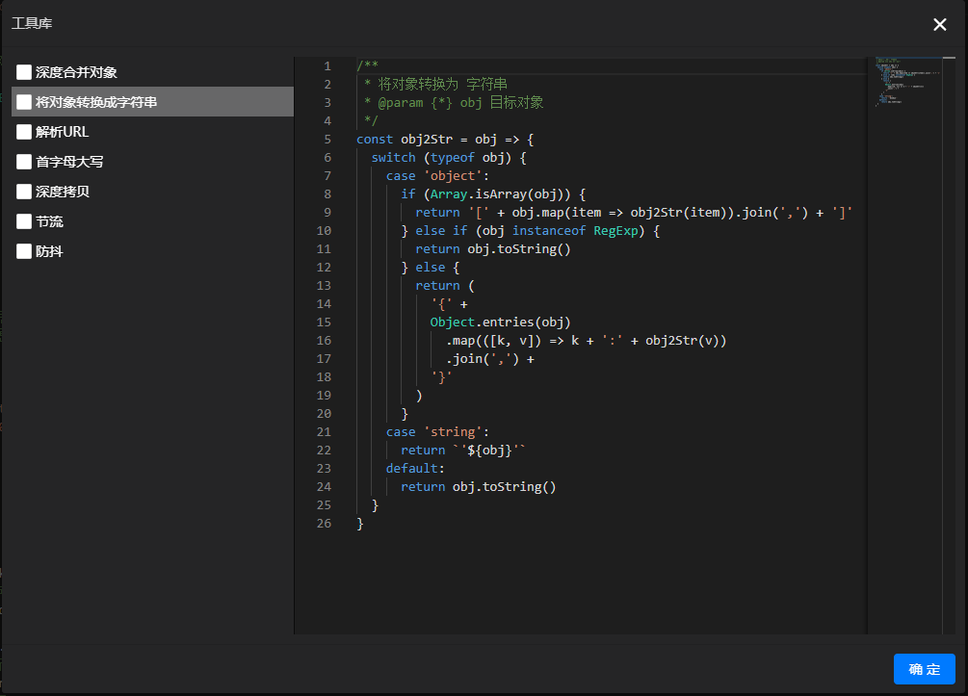Click 'Array.isArray(obj)' in the code
Viewport: 968px width, 696px height.
(x=500, y=194)
